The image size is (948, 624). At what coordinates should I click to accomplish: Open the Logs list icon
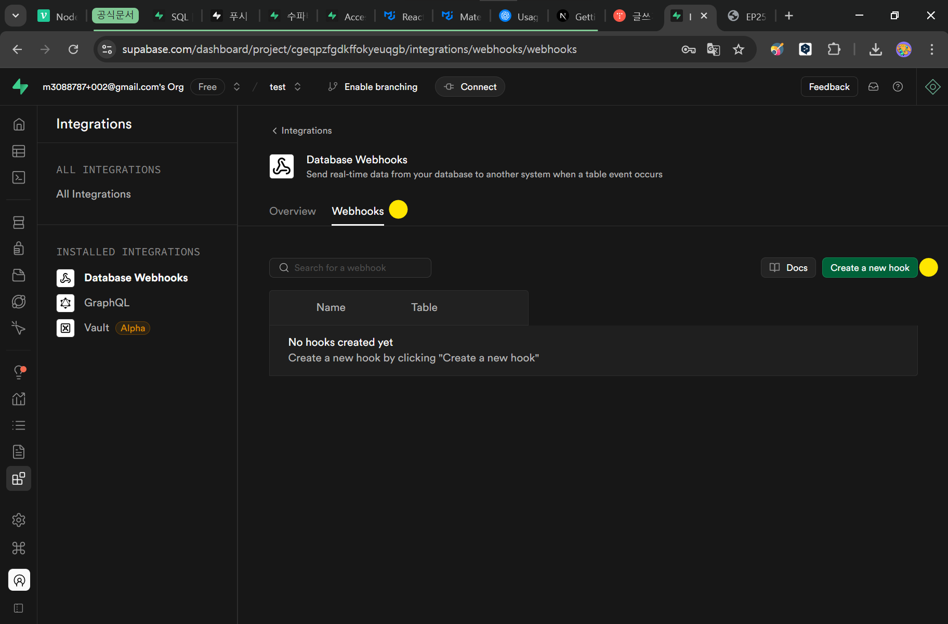click(19, 425)
